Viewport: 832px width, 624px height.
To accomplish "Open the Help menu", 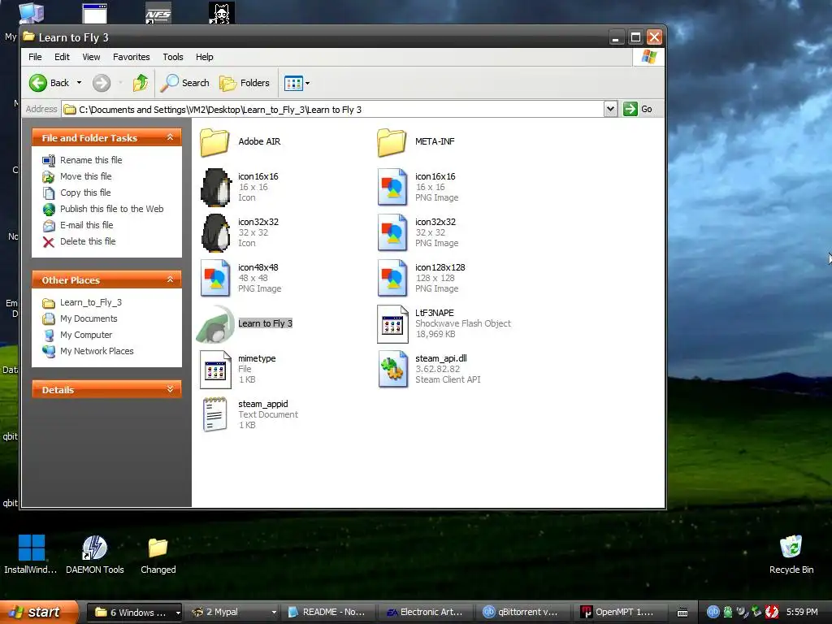I will (204, 57).
